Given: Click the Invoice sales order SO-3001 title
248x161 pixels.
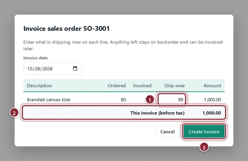Looking at the screenshot, I should (x=66, y=29).
